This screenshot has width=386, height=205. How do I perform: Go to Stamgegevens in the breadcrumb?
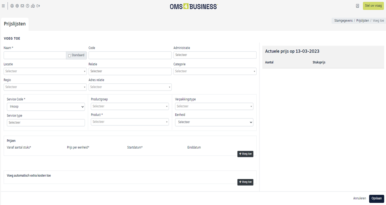pyautogui.click(x=343, y=21)
